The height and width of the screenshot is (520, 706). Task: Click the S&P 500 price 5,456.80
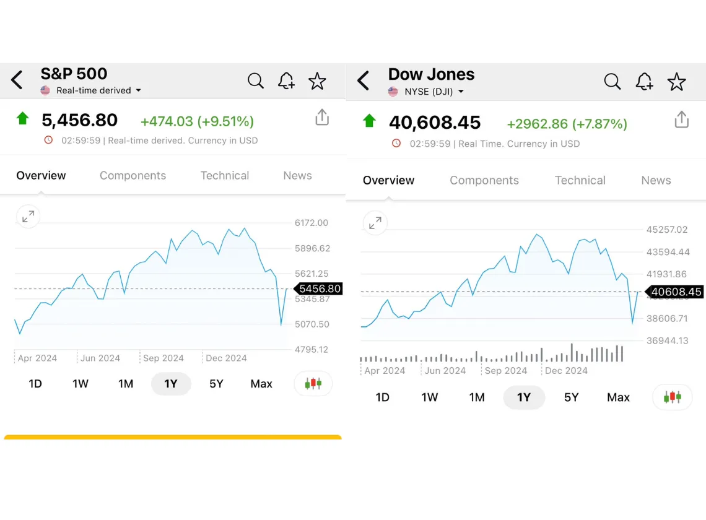point(80,120)
